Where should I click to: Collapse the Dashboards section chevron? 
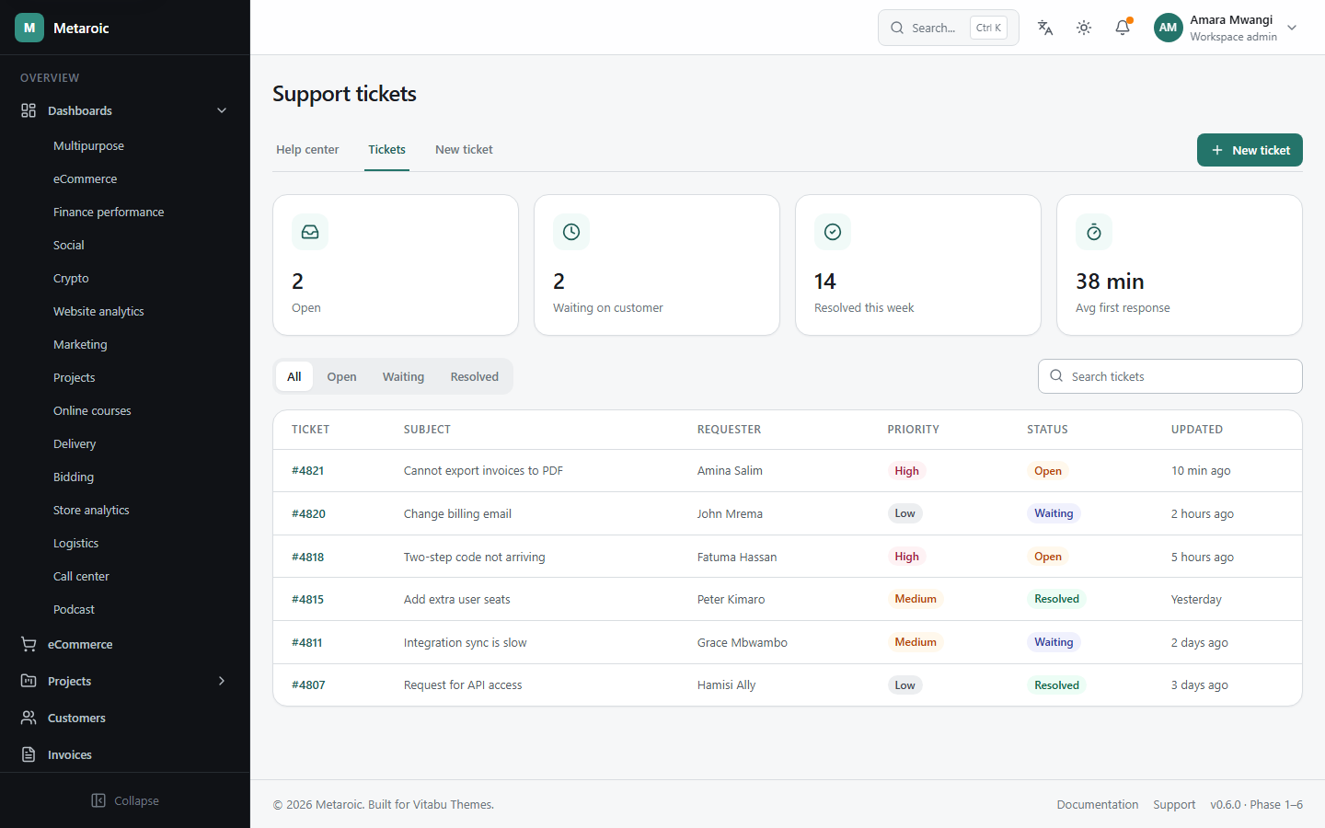click(222, 110)
